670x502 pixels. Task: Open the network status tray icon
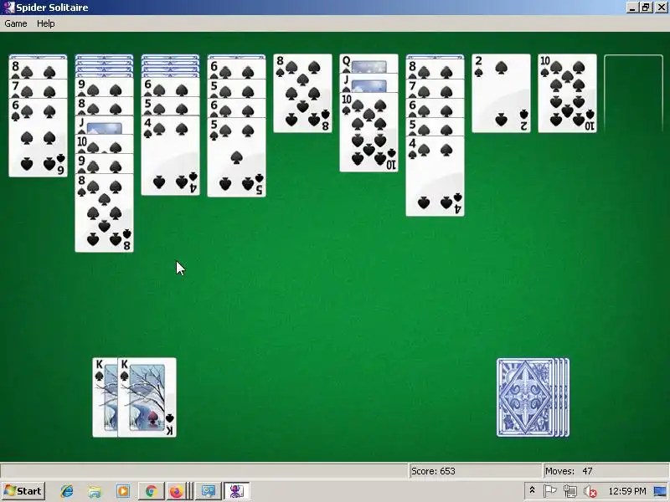(569, 491)
